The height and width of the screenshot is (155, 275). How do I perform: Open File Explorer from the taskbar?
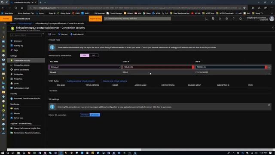click(x=18, y=153)
